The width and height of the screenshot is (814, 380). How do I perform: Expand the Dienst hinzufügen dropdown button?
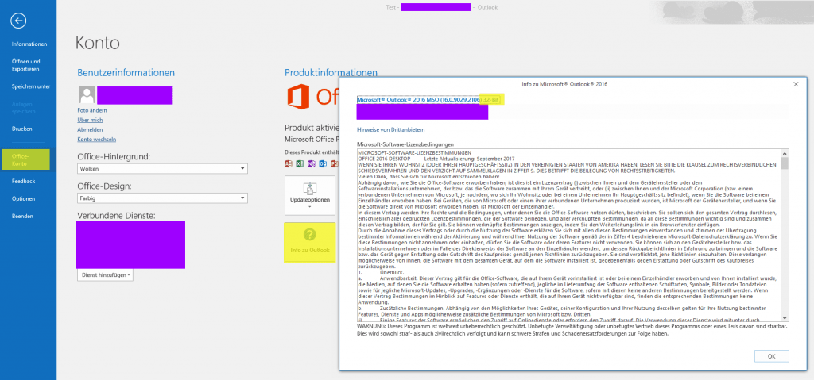tap(106, 275)
